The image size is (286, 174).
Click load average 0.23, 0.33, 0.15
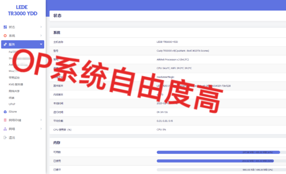click(x=165, y=121)
